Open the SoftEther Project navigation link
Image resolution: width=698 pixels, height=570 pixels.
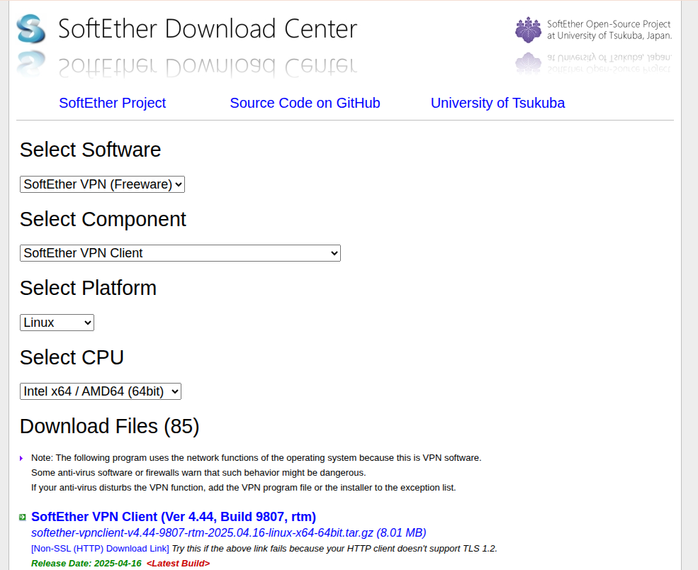112,103
